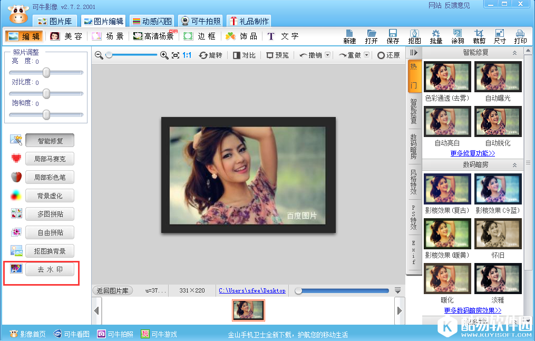Rotate the image with 旋转
This screenshot has height=341, width=535.
coord(211,55)
